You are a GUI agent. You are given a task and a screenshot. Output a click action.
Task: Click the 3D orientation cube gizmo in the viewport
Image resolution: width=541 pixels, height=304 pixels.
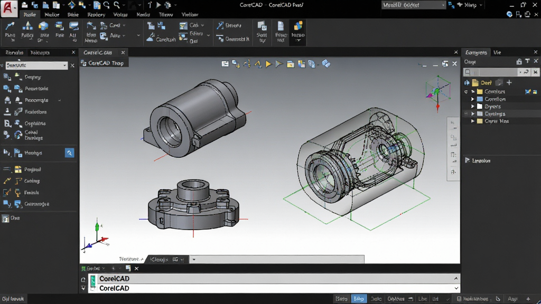click(x=437, y=91)
